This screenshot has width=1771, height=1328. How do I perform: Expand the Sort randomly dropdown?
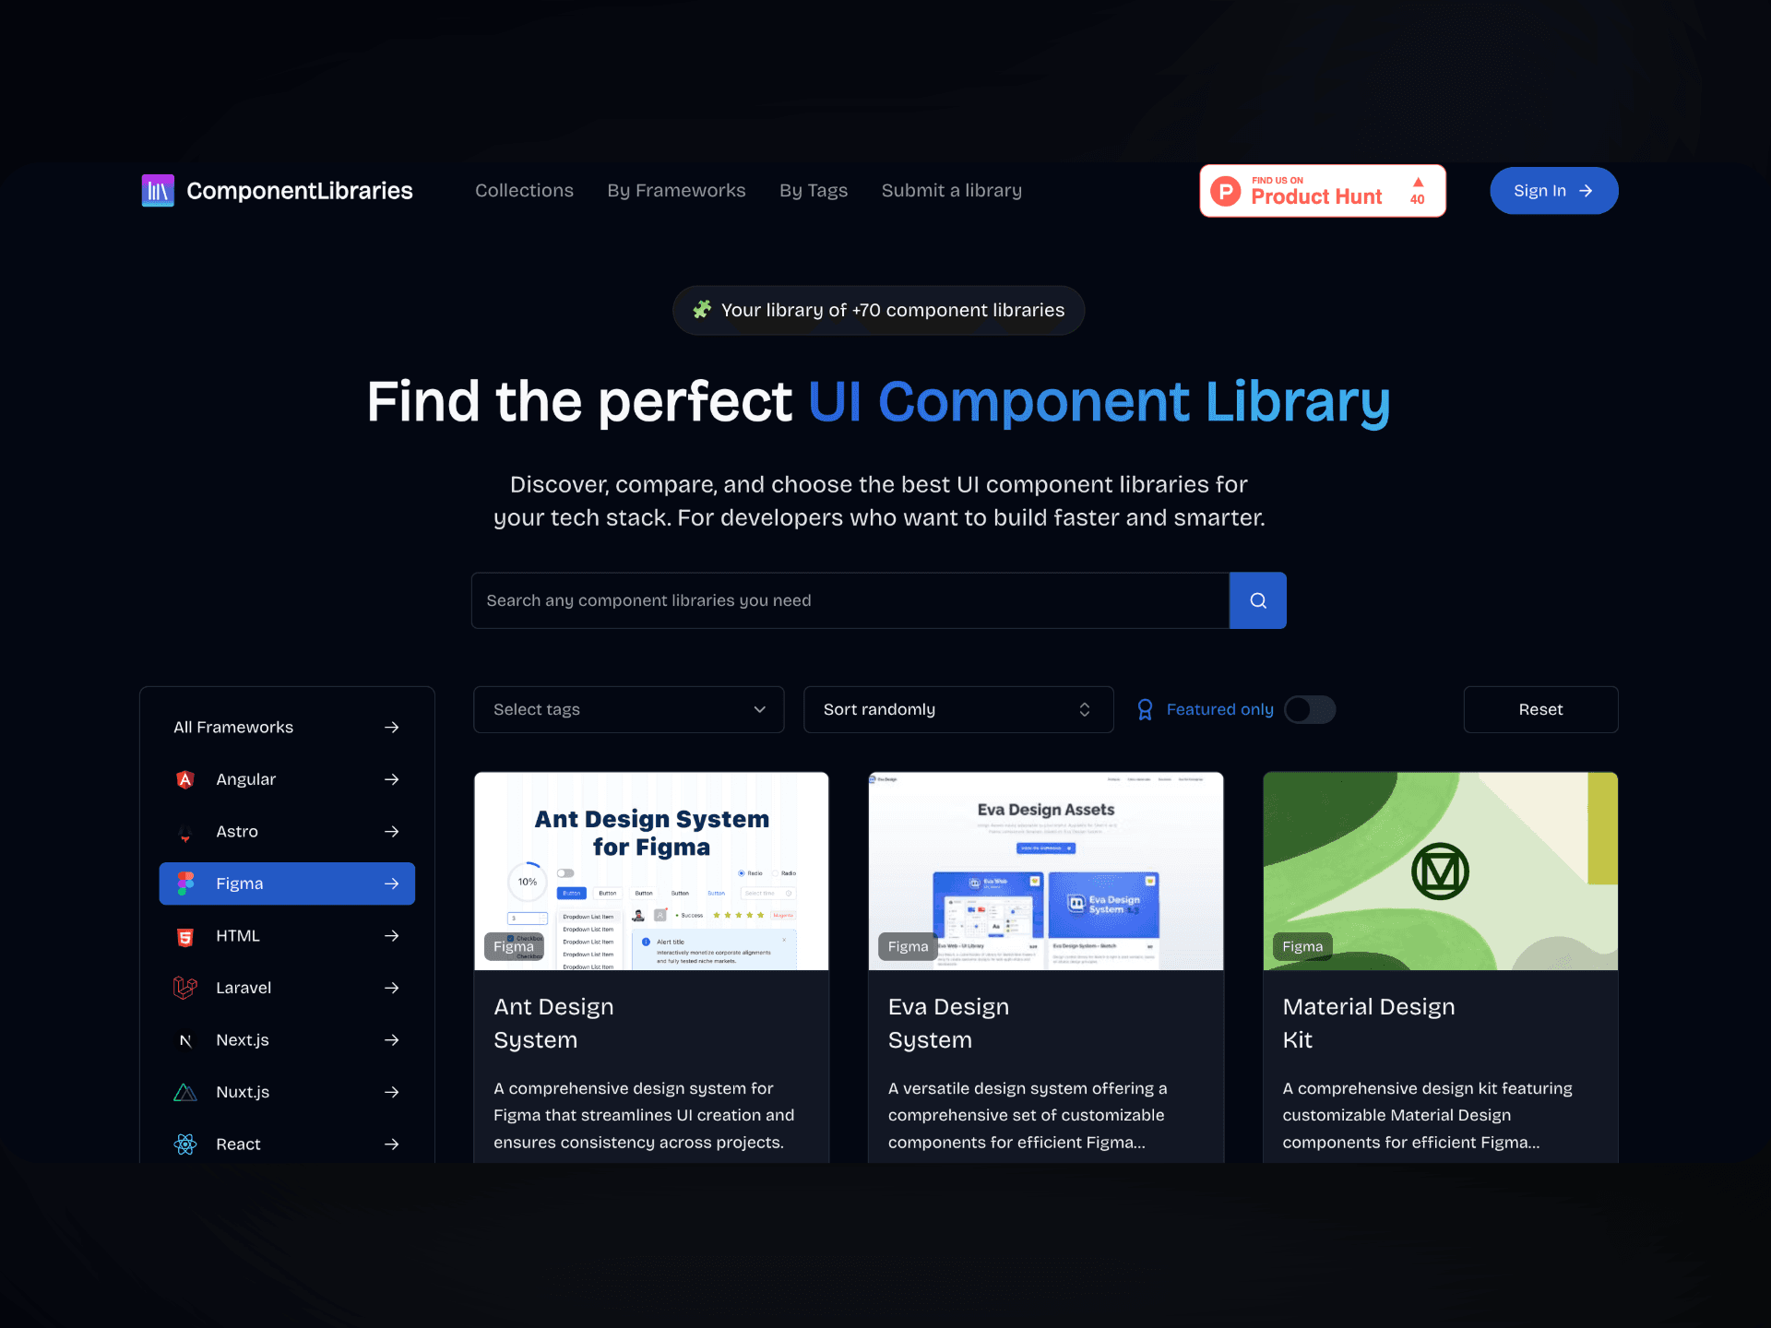click(x=958, y=710)
